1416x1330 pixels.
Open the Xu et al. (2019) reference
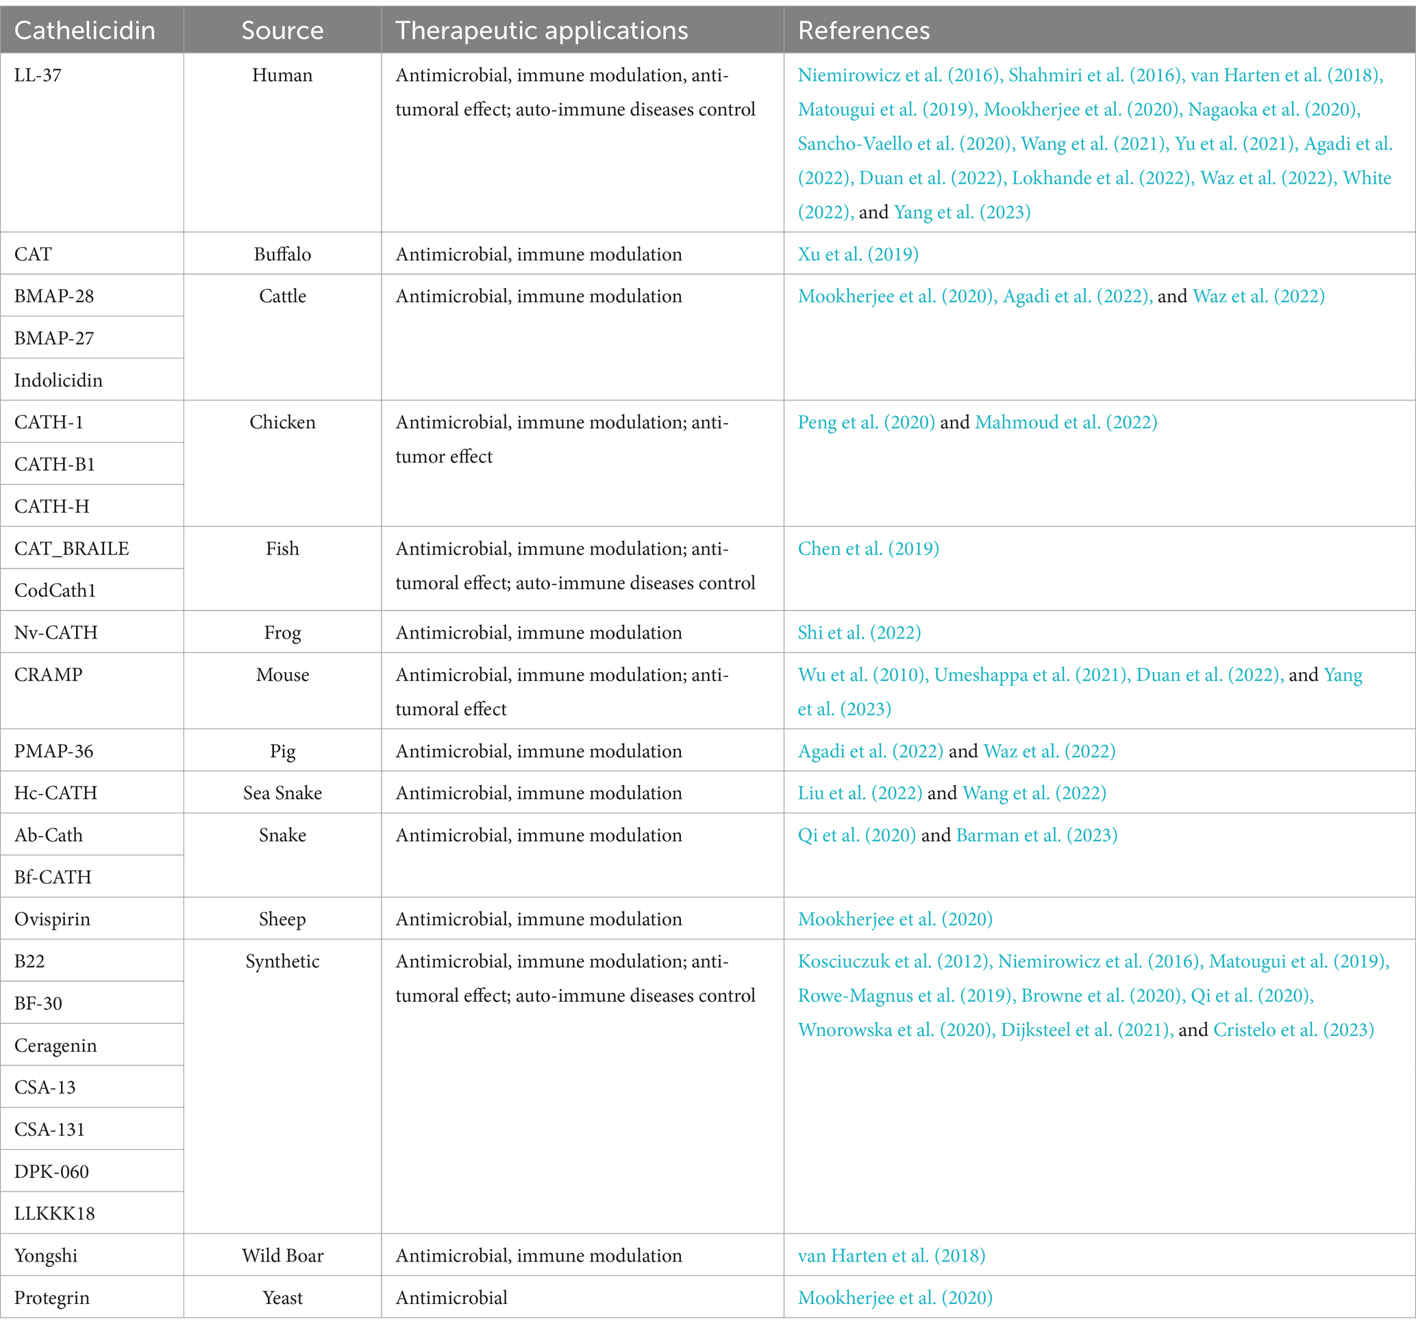(858, 254)
